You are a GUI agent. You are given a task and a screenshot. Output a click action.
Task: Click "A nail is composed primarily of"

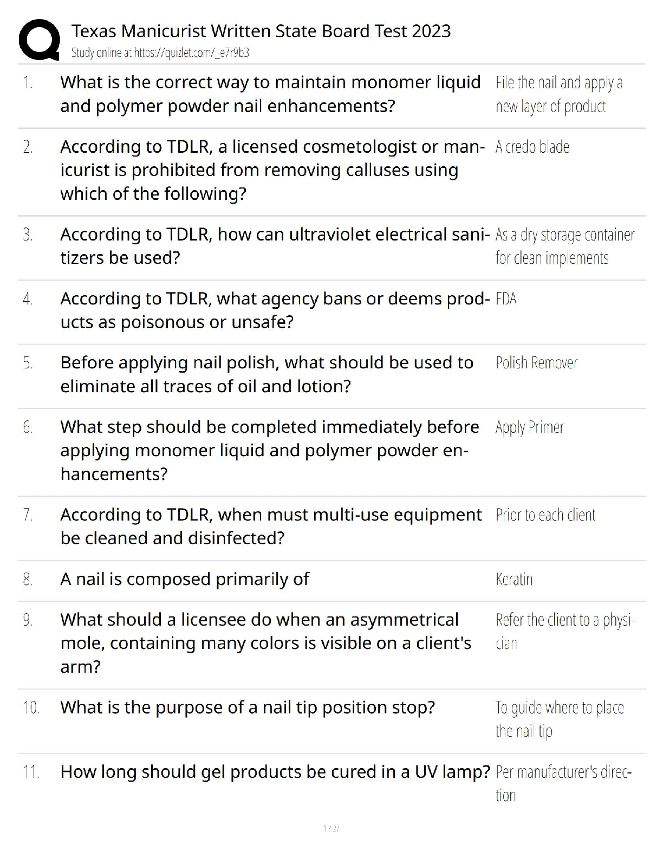coord(185,579)
